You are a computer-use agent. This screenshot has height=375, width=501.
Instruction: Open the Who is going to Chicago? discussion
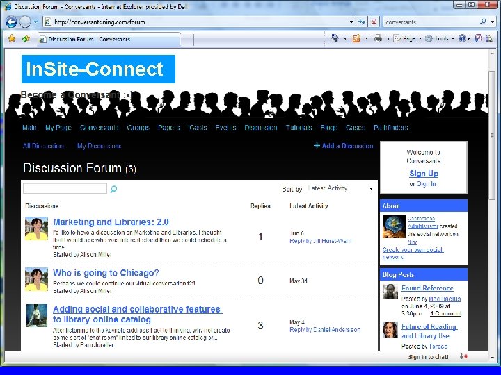pos(106,273)
